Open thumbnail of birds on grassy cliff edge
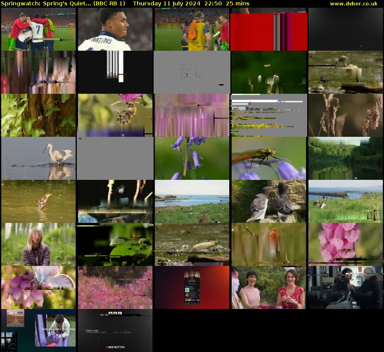 [x=346, y=201]
